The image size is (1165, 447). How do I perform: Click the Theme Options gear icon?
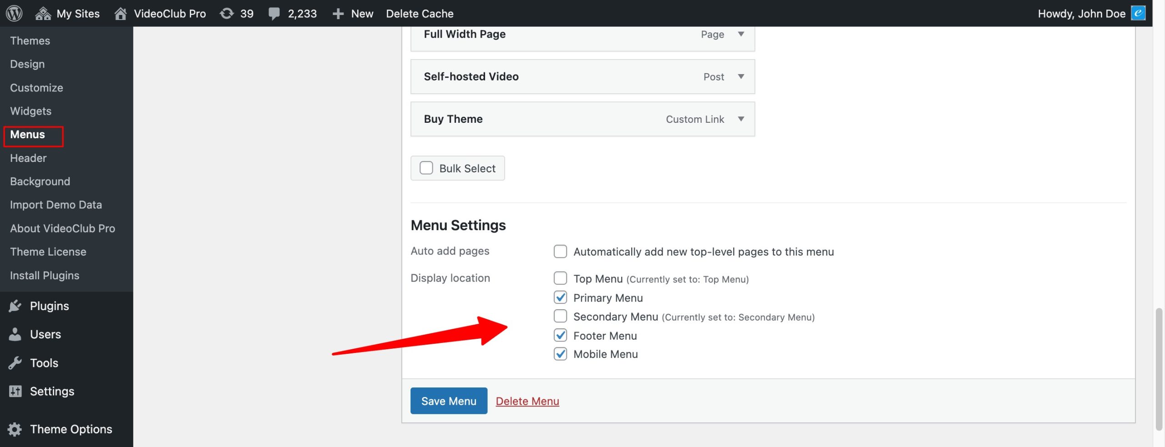[x=15, y=429]
